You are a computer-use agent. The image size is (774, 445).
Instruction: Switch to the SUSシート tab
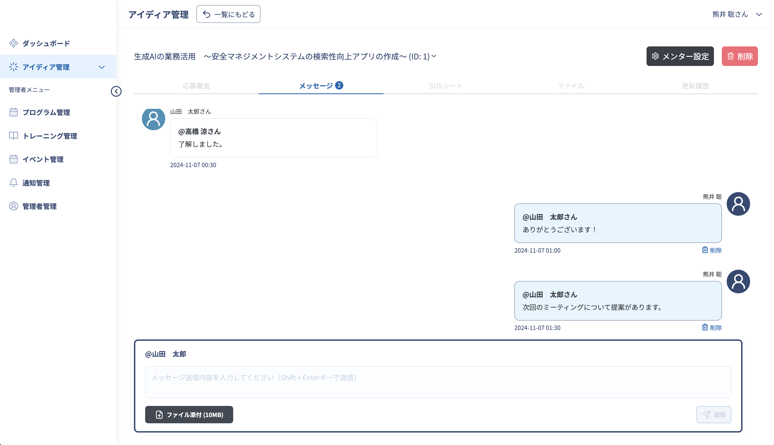[445, 86]
